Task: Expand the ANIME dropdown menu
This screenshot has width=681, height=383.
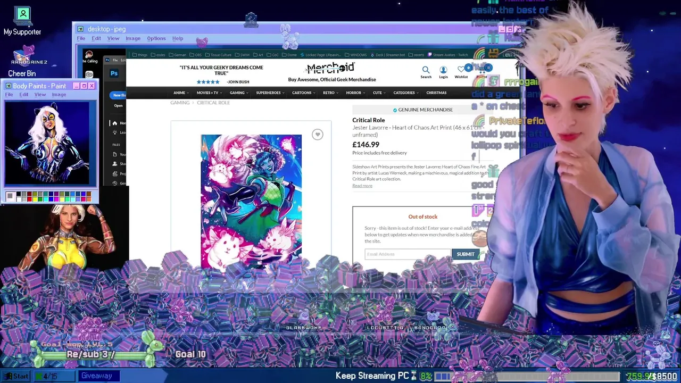Action: coord(181,93)
